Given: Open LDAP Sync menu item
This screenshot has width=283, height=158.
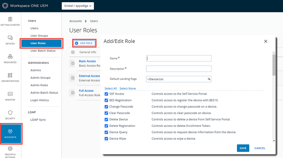Looking at the screenshot, I should tap(38, 120).
